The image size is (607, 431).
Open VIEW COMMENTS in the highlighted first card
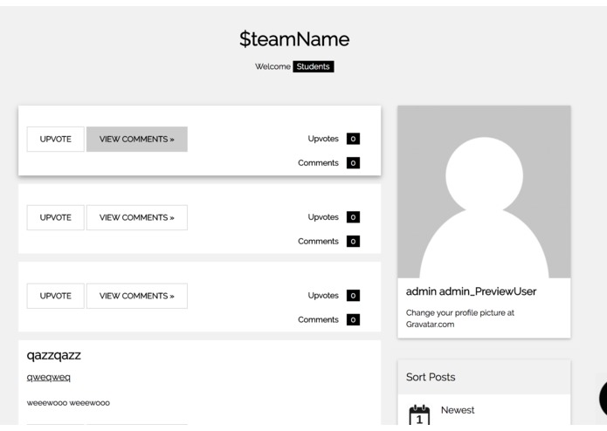click(x=137, y=139)
